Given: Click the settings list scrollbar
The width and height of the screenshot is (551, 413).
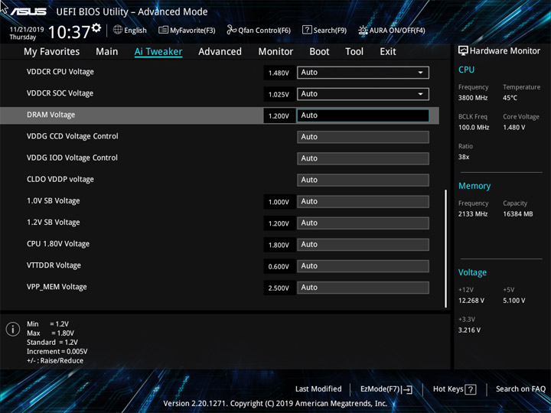Looking at the screenshot, I should (446, 249).
